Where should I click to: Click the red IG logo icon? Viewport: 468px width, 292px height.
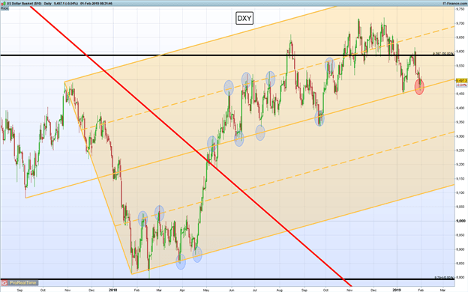[4, 283]
